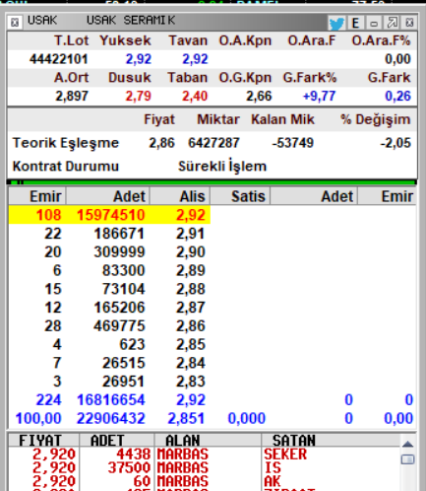Viewport: 426px width, 491px height.
Task: Click trade quantity 37500
Action: click(x=129, y=468)
